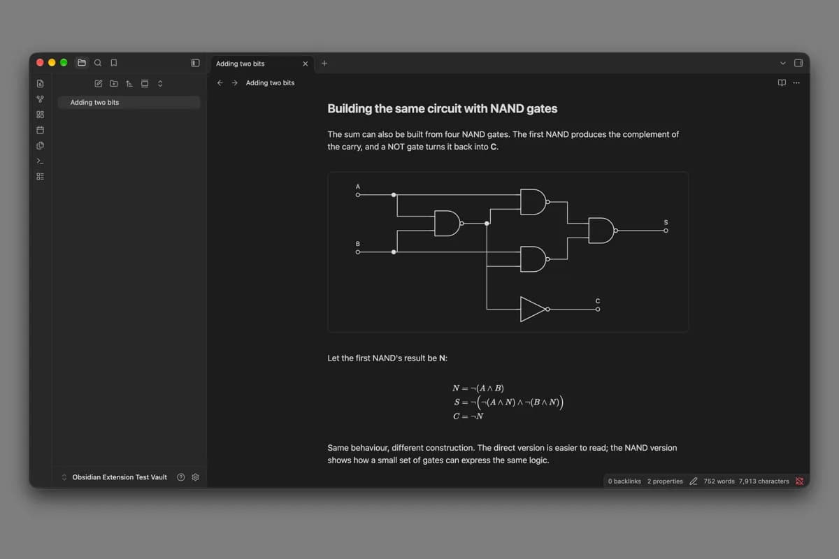Show 0 backlinks in status bar
This screenshot has height=559, width=839.
click(x=624, y=481)
